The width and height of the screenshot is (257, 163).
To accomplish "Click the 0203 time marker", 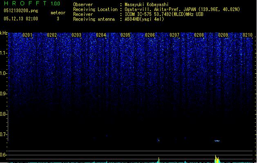I will click(x=76, y=35).
